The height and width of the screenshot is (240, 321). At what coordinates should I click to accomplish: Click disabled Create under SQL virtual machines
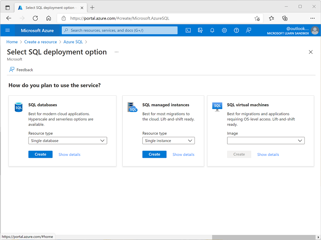[x=239, y=154]
